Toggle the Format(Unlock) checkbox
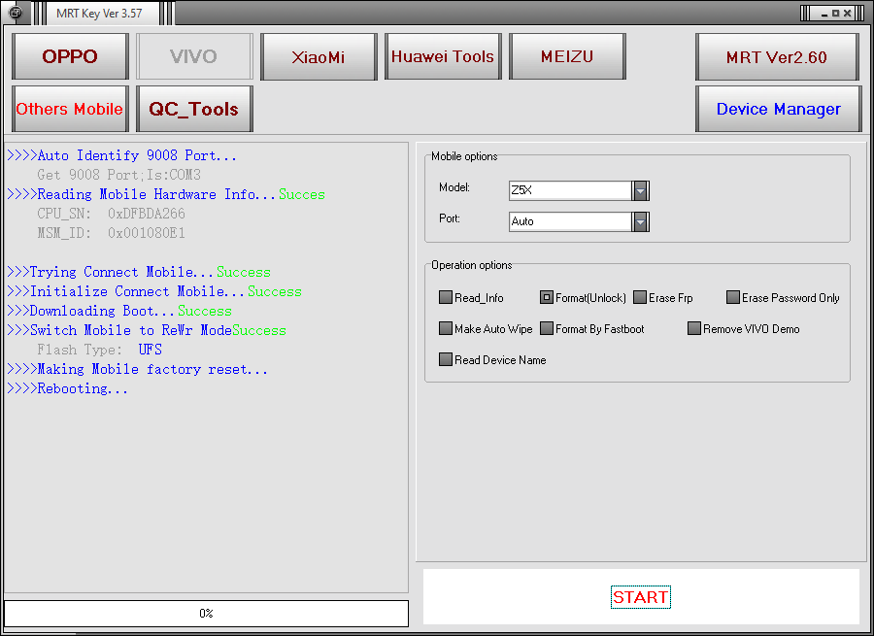This screenshot has height=636, width=874. tap(546, 297)
